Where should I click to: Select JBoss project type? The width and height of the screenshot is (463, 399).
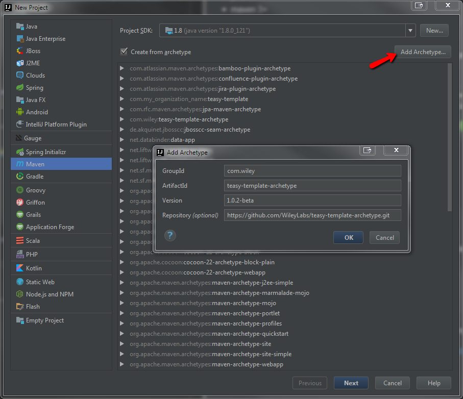pos(61,51)
